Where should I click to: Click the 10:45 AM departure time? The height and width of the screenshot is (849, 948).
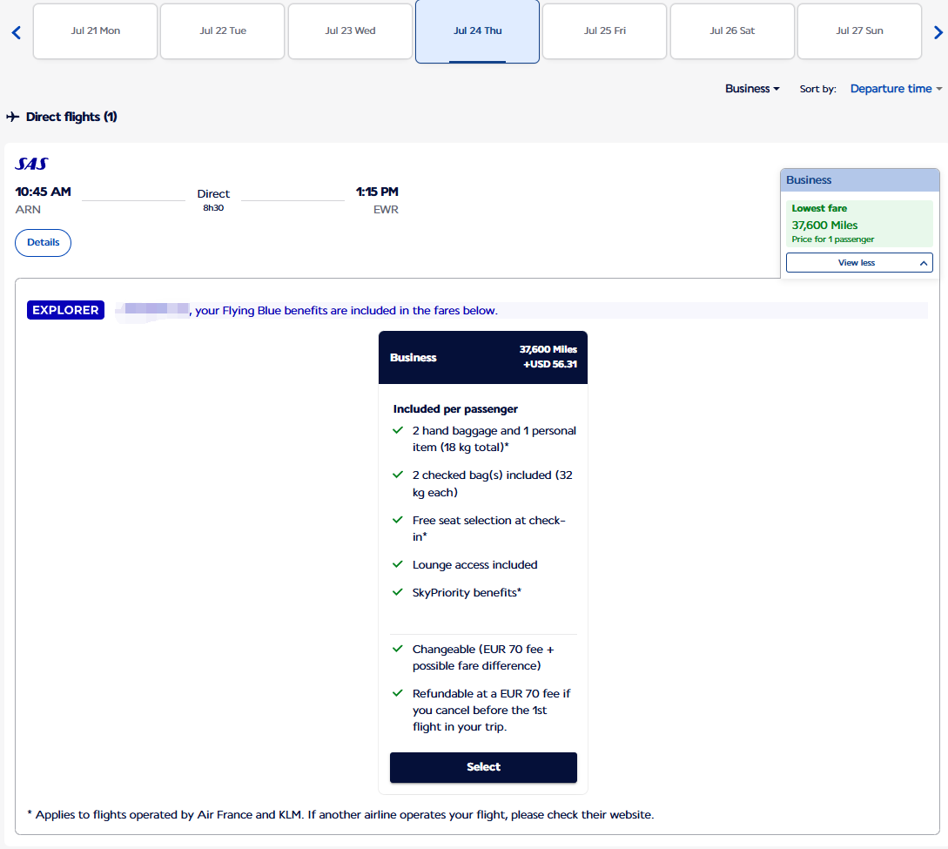pyautogui.click(x=43, y=192)
